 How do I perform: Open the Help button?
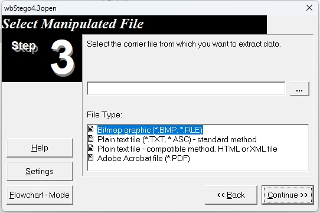[x=40, y=148]
